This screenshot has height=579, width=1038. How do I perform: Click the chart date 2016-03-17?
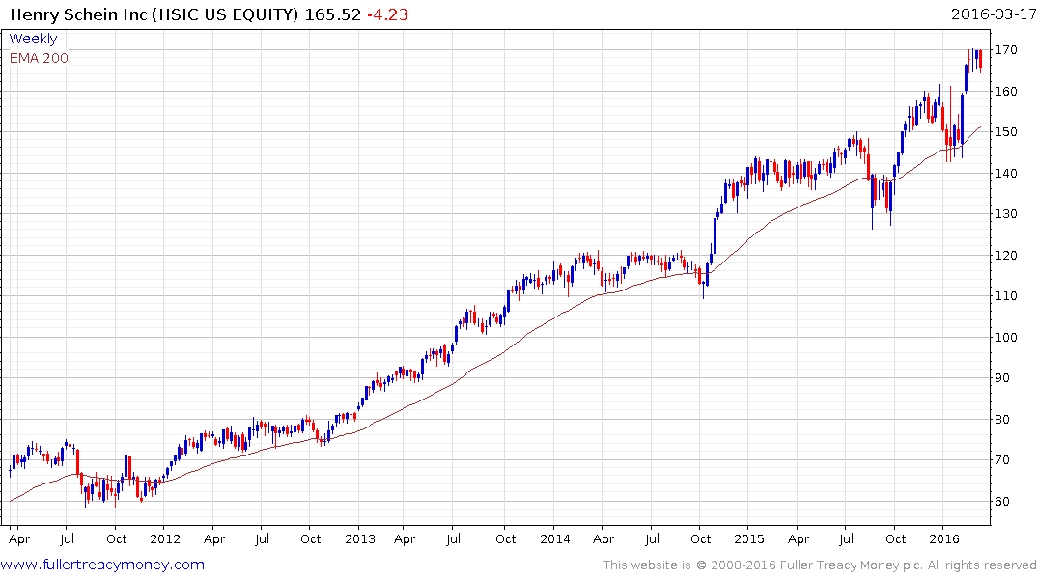click(x=994, y=14)
